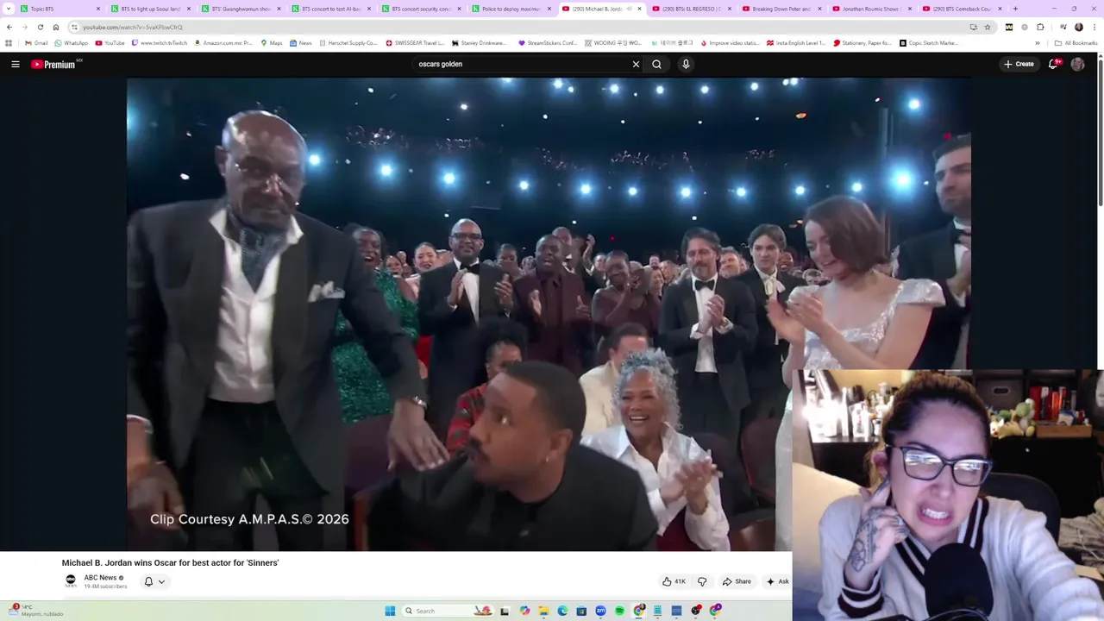The image size is (1104, 621).
Task: Expand subscription notification bell dropdown
Action: click(x=154, y=581)
